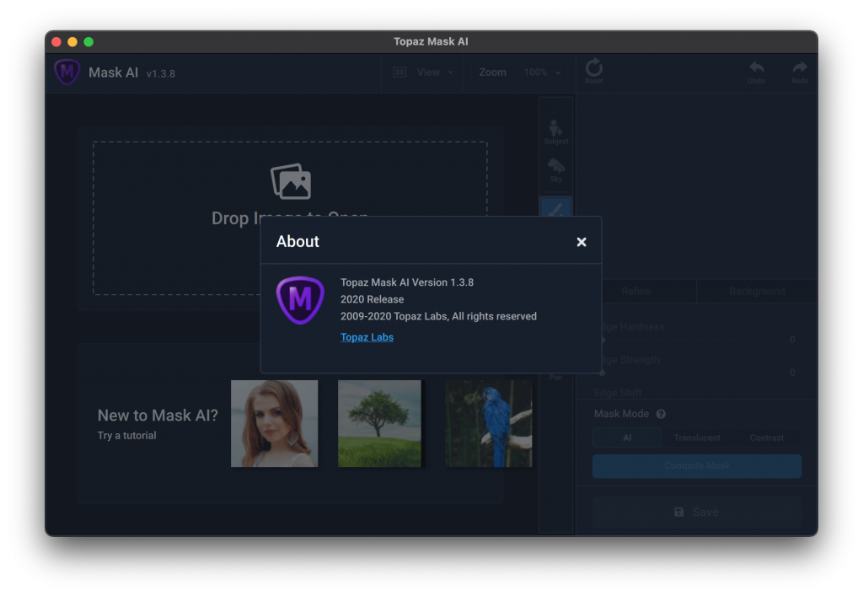This screenshot has height=596, width=863.
Task: Select the highlighted brush tool
Action: point(556,207)
